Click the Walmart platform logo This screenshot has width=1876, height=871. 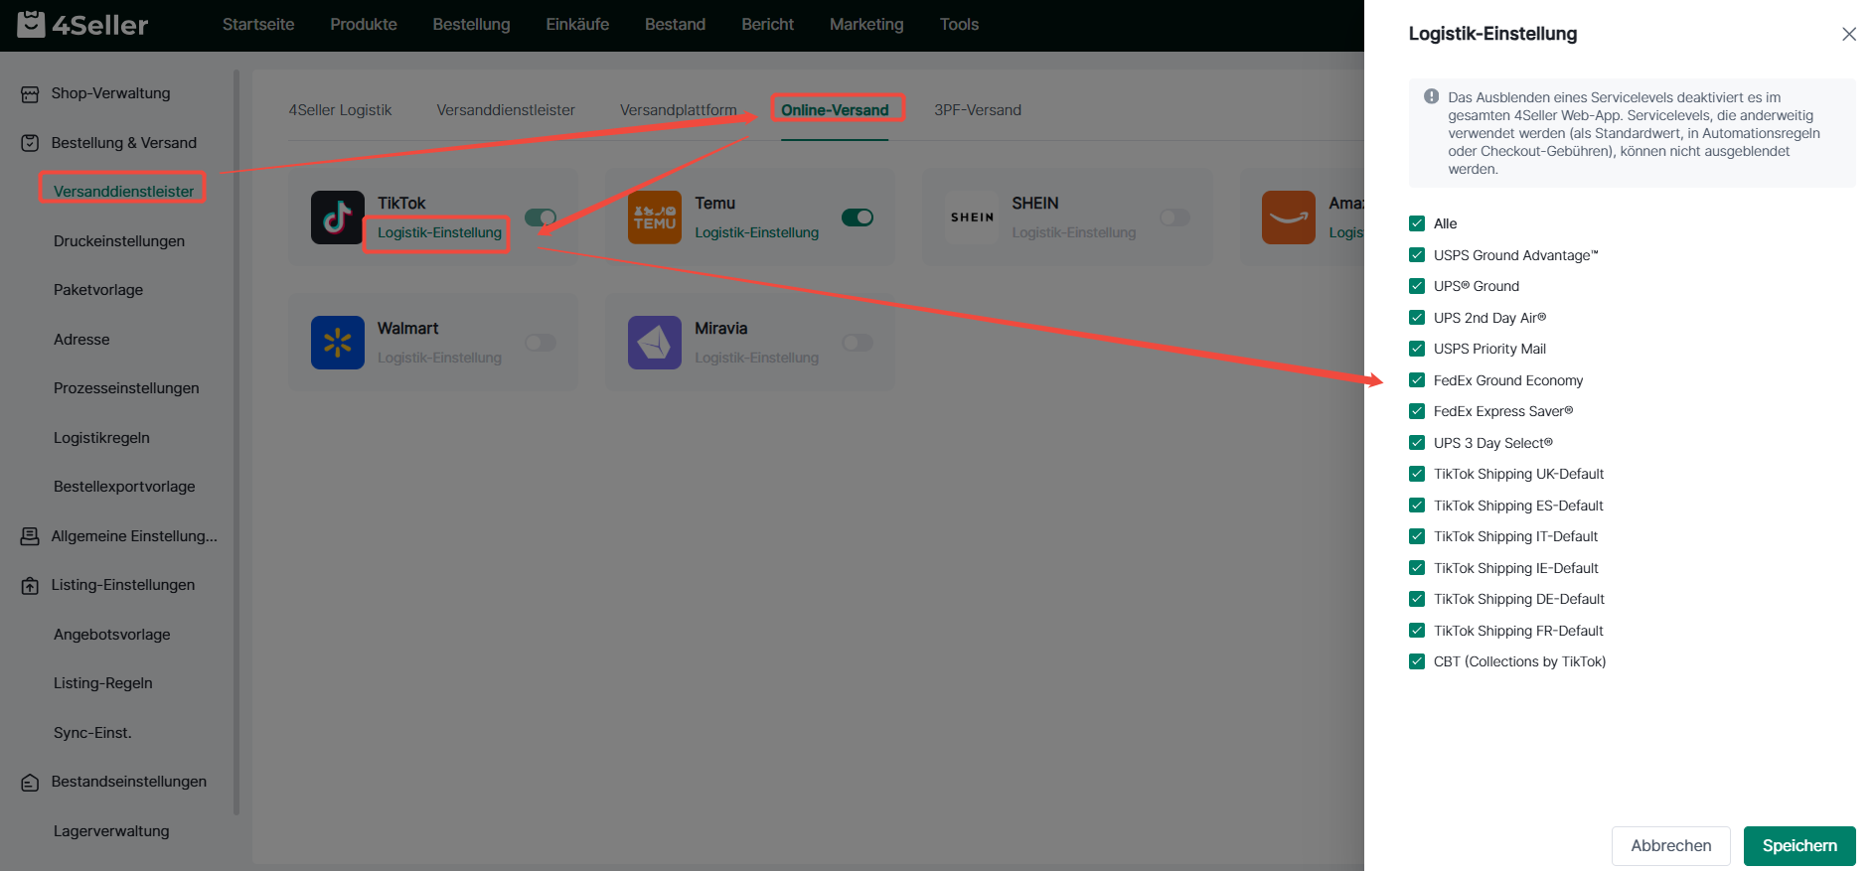[337, 343]
